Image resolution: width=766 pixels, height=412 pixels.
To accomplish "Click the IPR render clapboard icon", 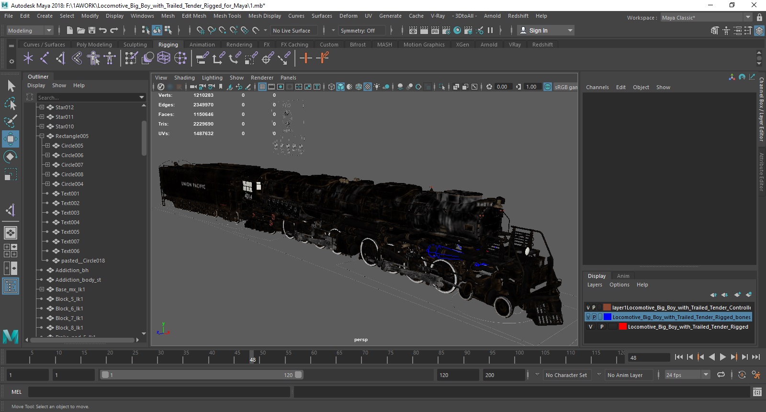I will coord(435,30).
